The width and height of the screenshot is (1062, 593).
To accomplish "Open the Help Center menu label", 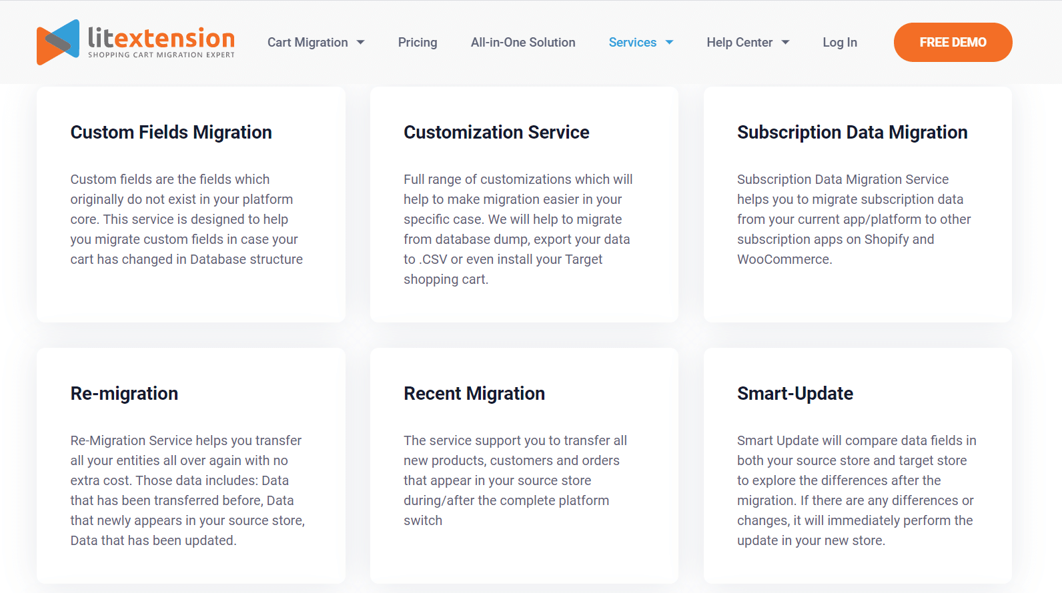I will (x=739, y=42).
